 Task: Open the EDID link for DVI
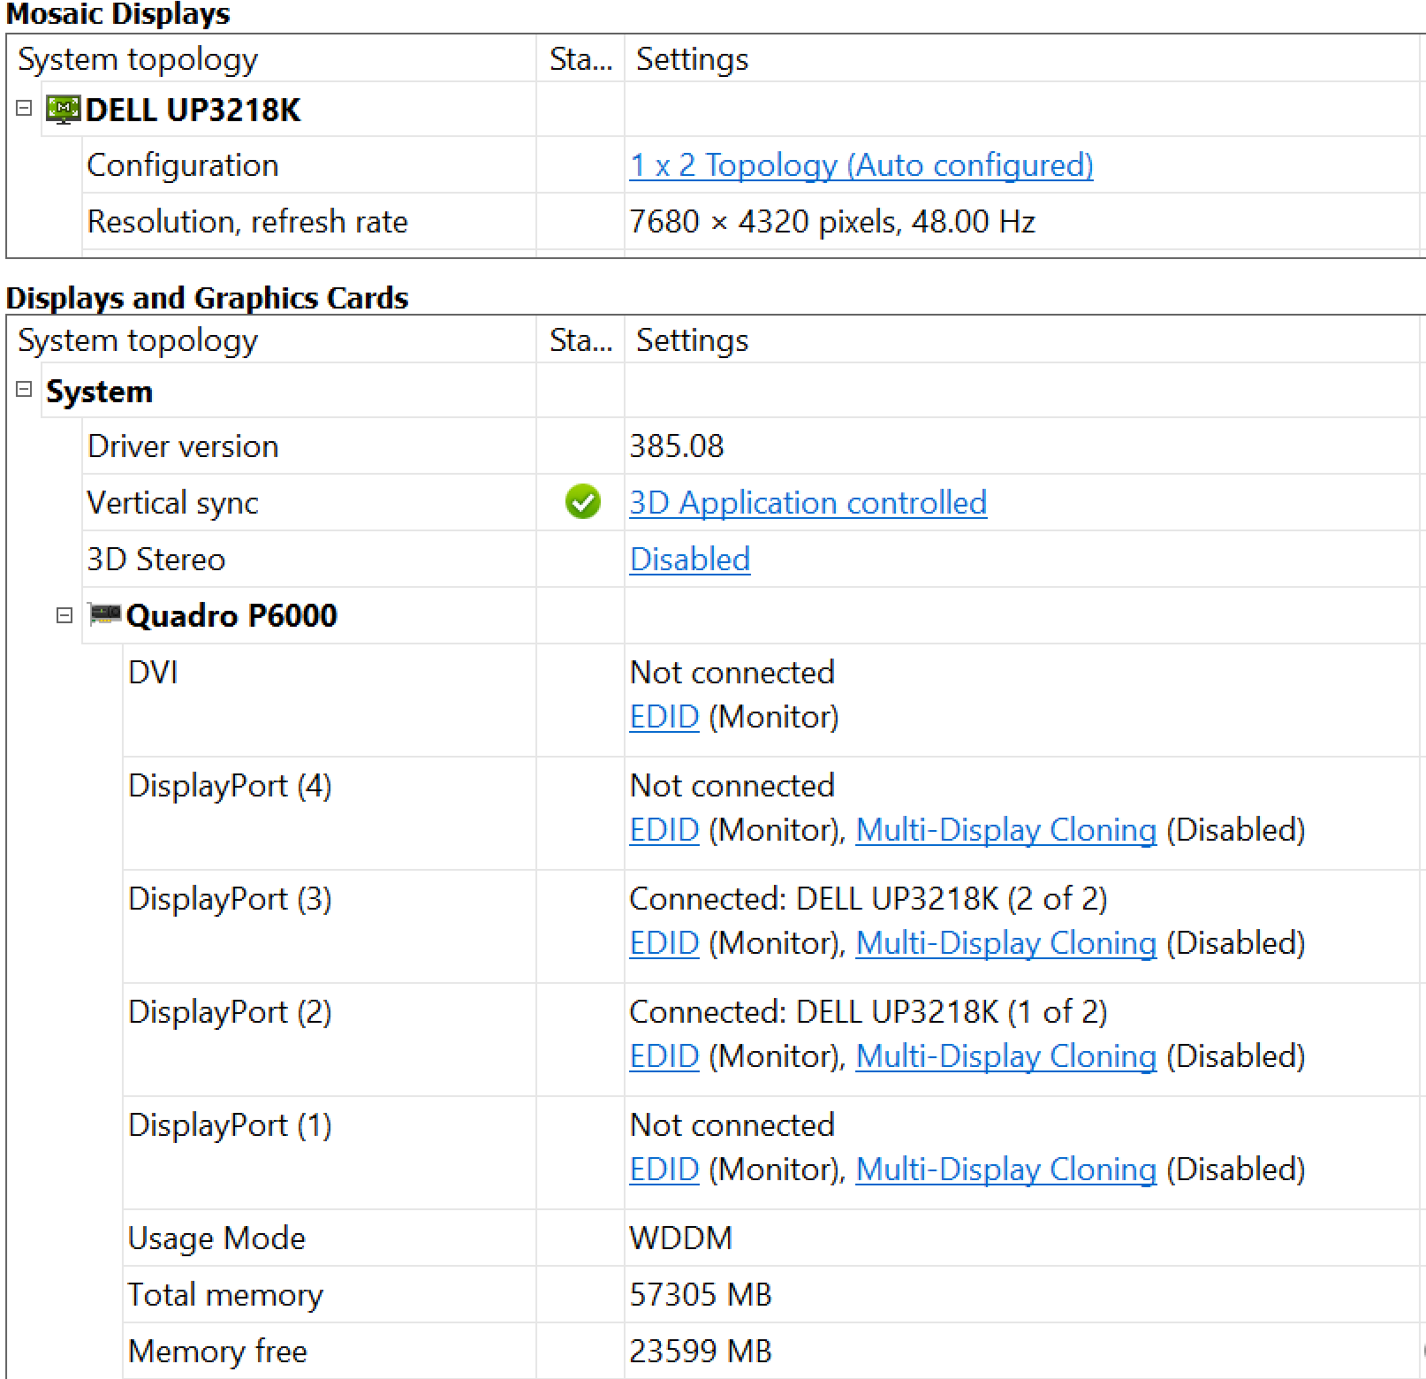(664, 717)
